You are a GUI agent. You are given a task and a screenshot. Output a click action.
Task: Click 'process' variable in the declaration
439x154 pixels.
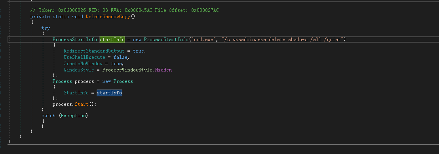(84, 81)
